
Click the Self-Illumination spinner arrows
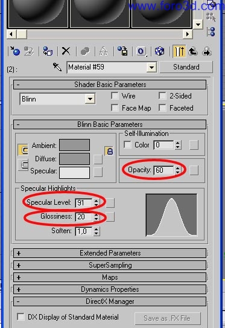pyautogui.click(x=177, y=145)
